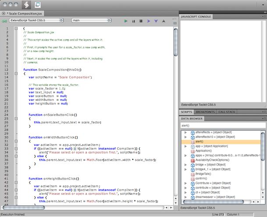Viewport: 267px width, 217px height.
Task: Click cube icon beside uppercase Contribute object
Action: coord(192,184)
